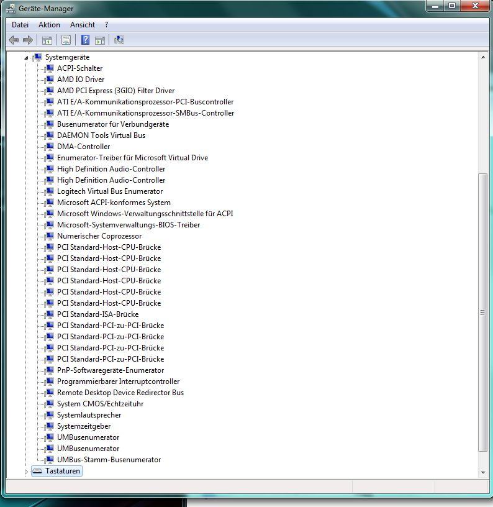The width and height of the screenshot is (493, 507).
Task: Click the scrollbar down arrow
Action: click(482, 472)
